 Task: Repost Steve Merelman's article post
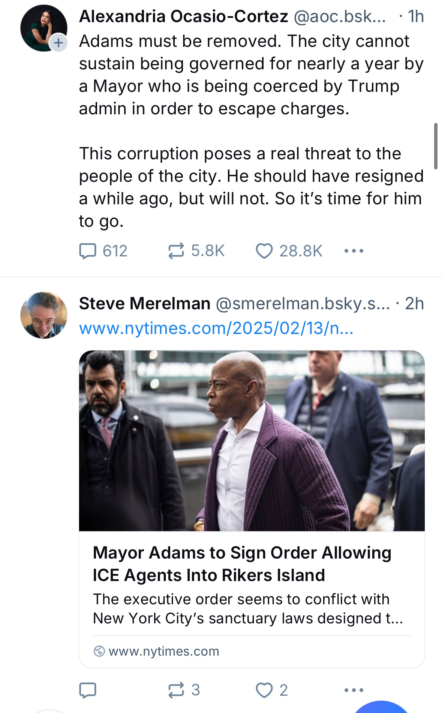tap(176, 690)
